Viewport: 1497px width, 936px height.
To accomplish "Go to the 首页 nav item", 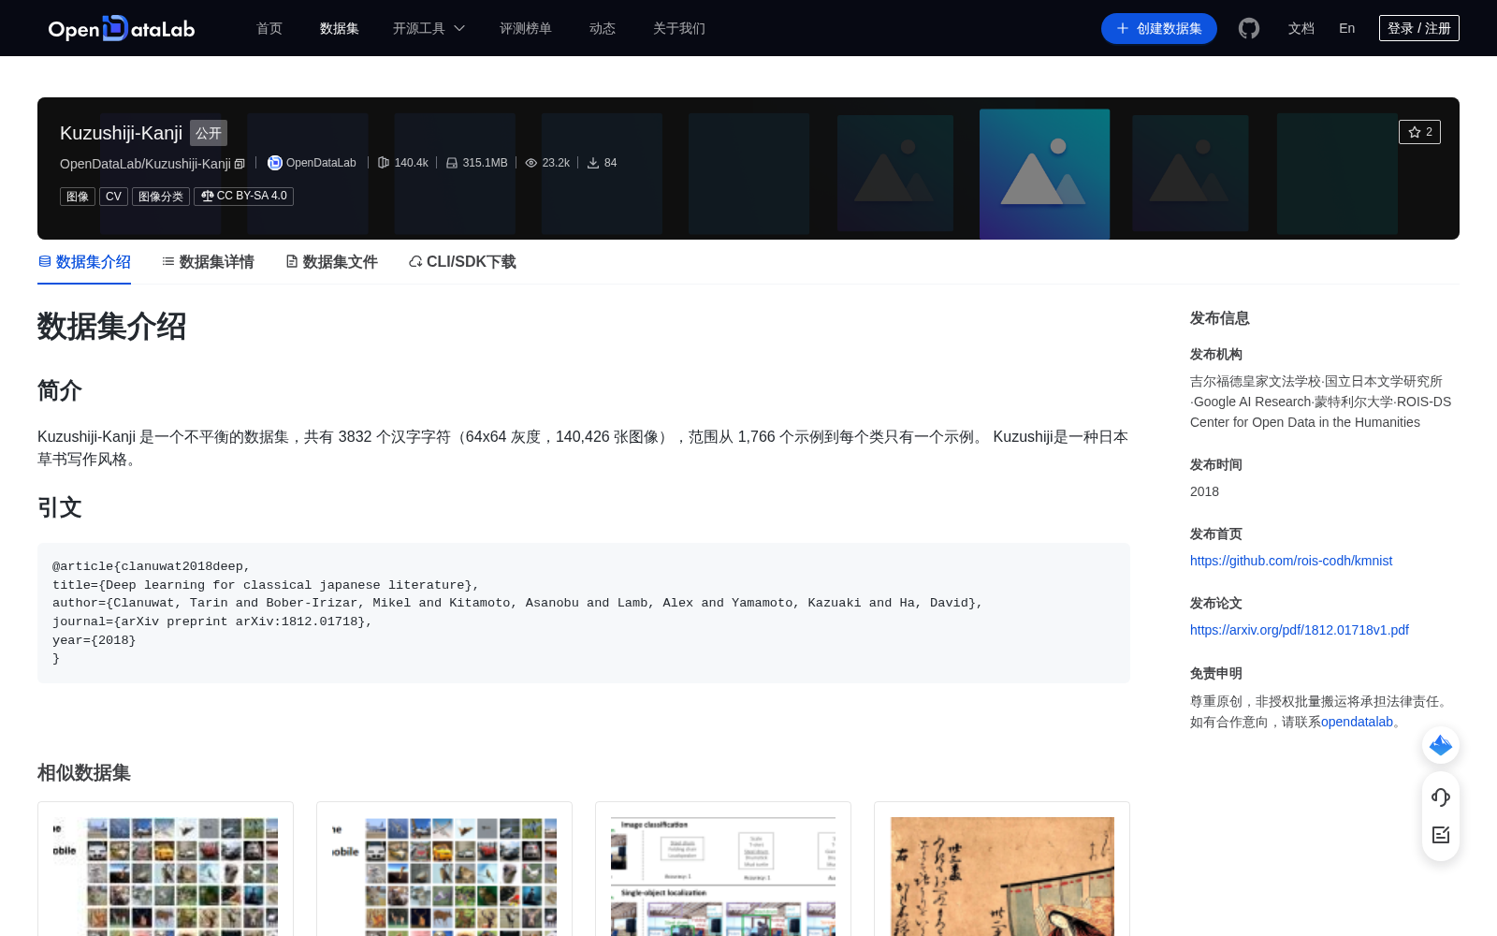I will [x=269, y=28].
